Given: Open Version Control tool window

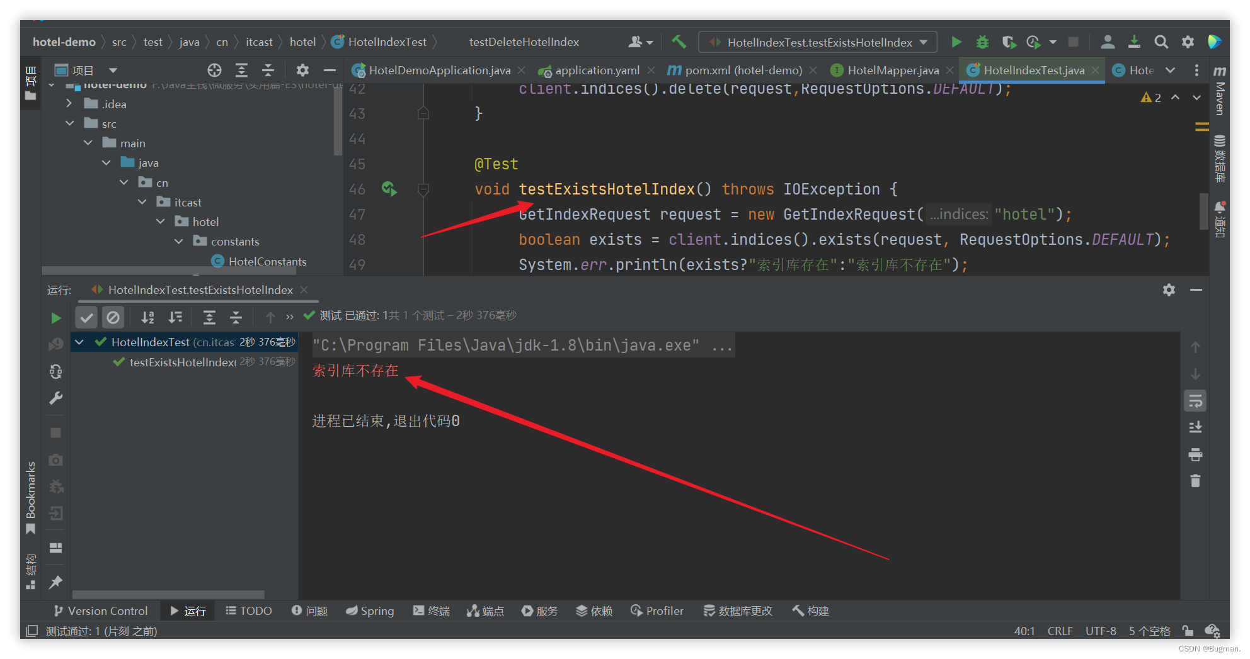Looking at the screenshot, I should [x=101, y=611].
